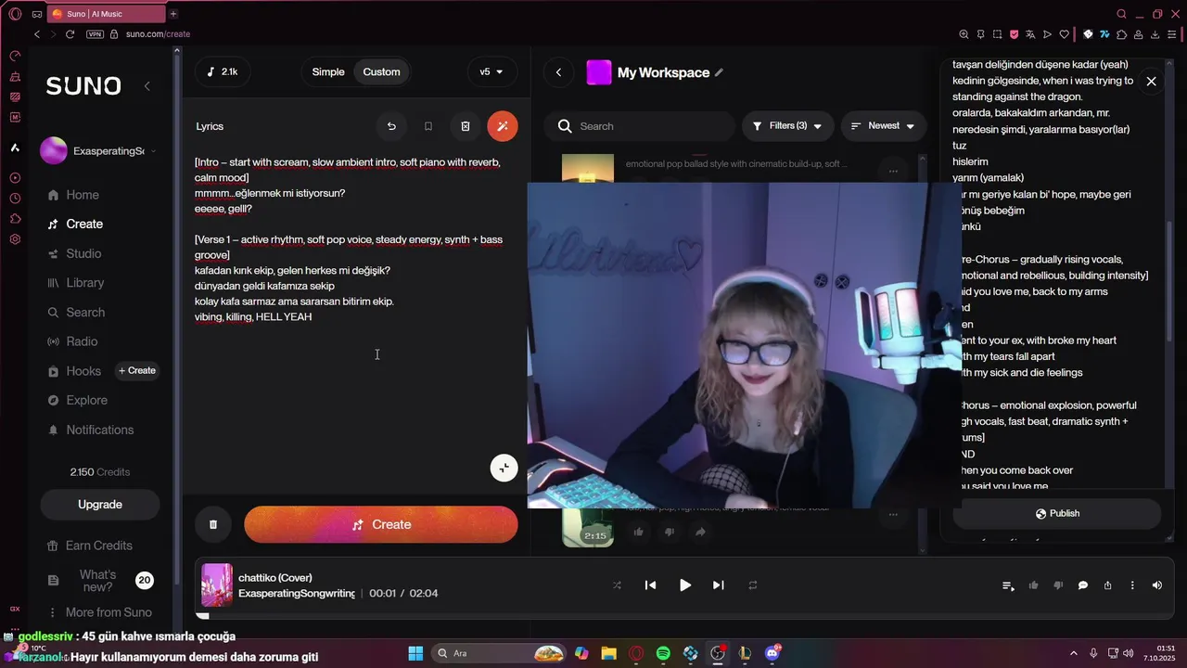Open the v5 model version dropdown
Screen dimensions: 1187x668
(491, 71)
